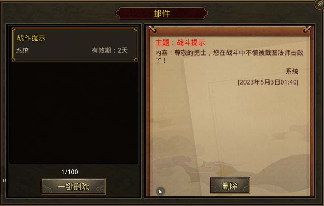Close the mail window with the X

319,4
